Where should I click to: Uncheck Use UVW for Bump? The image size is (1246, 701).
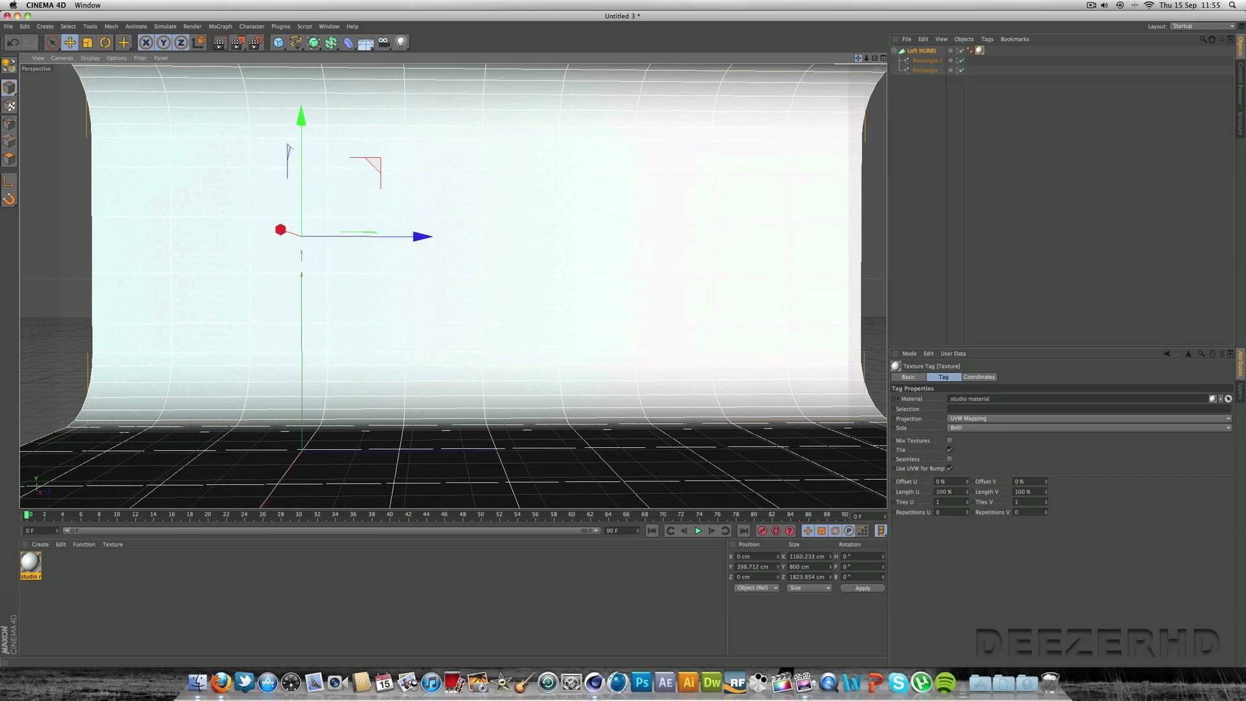coord(949,468)
